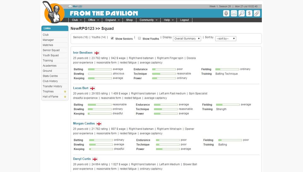
Task: Click the England flag beside Morgan Castles
Action: [x=99, y=124]
